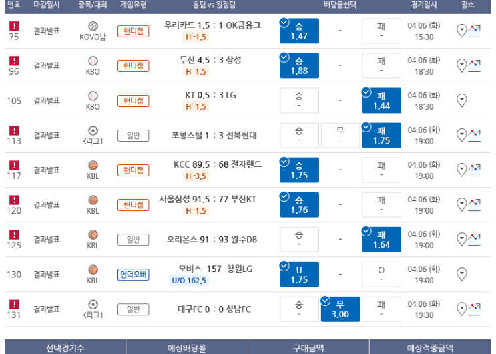Click the 일반 badge for match 113
This screenshot has height=354, width=496.
(134, 136)
